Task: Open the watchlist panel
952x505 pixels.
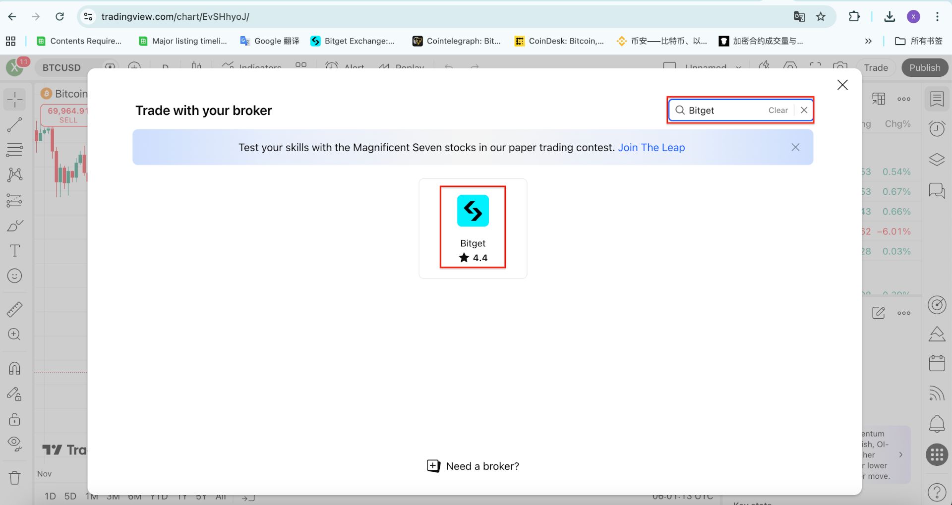Action: pyautogui.click(x=937, y=99)
